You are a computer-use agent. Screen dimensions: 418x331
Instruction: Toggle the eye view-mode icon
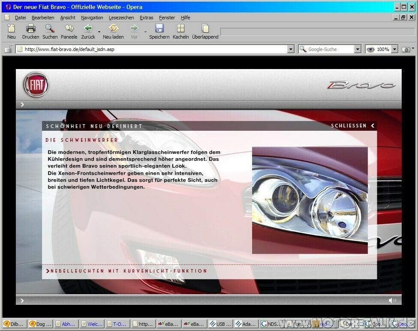tap(370, 49)
